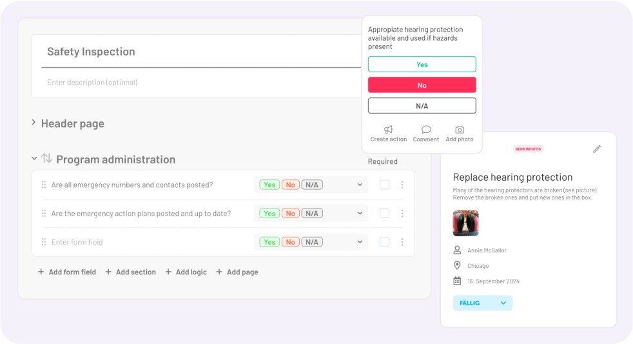This screenshot has height=344, width=633.
Task: Click Add form field
Action: (x=66, y=272)
